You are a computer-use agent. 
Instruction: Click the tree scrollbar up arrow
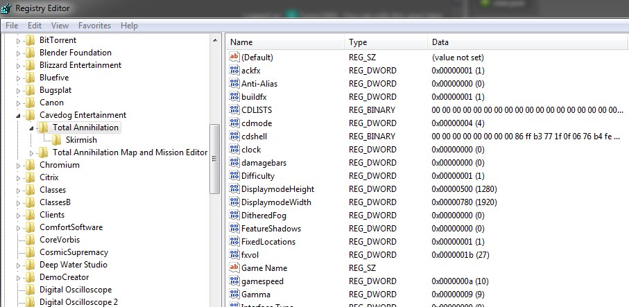pyautogui.click(x=215, y=40)
